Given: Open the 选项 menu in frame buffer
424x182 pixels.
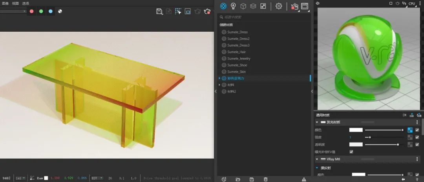Looking at the screenshot, I should (x=26, y=3).
